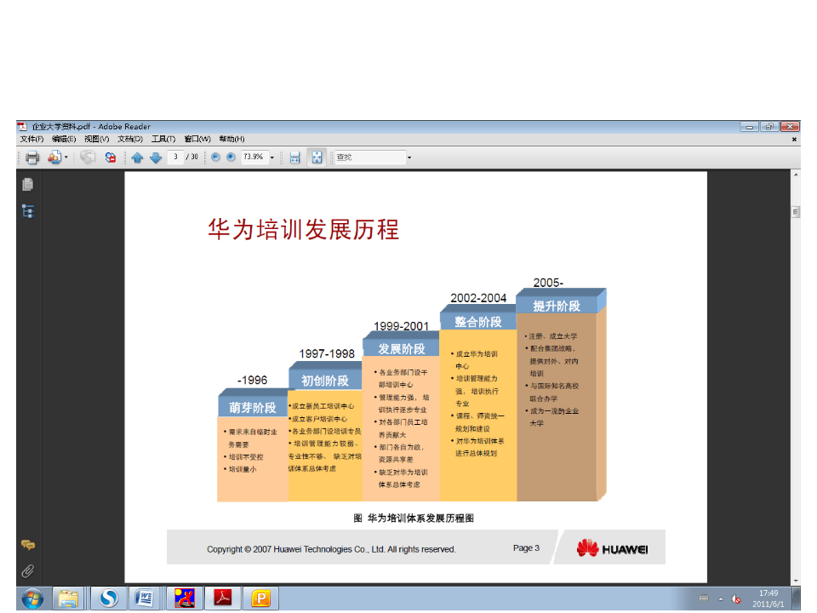Click the zoom percentage field 73.9%

click(x=254, y=157)
